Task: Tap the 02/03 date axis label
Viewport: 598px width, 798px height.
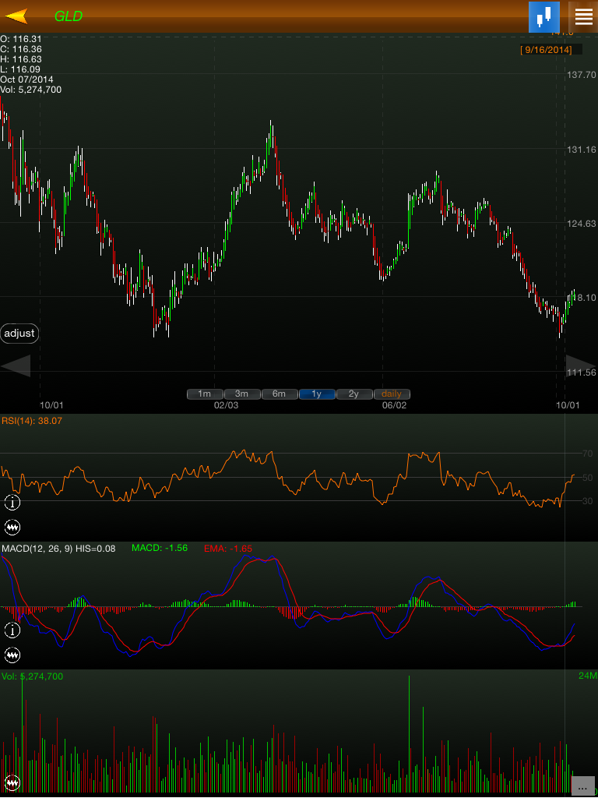Action: point(226,405)
